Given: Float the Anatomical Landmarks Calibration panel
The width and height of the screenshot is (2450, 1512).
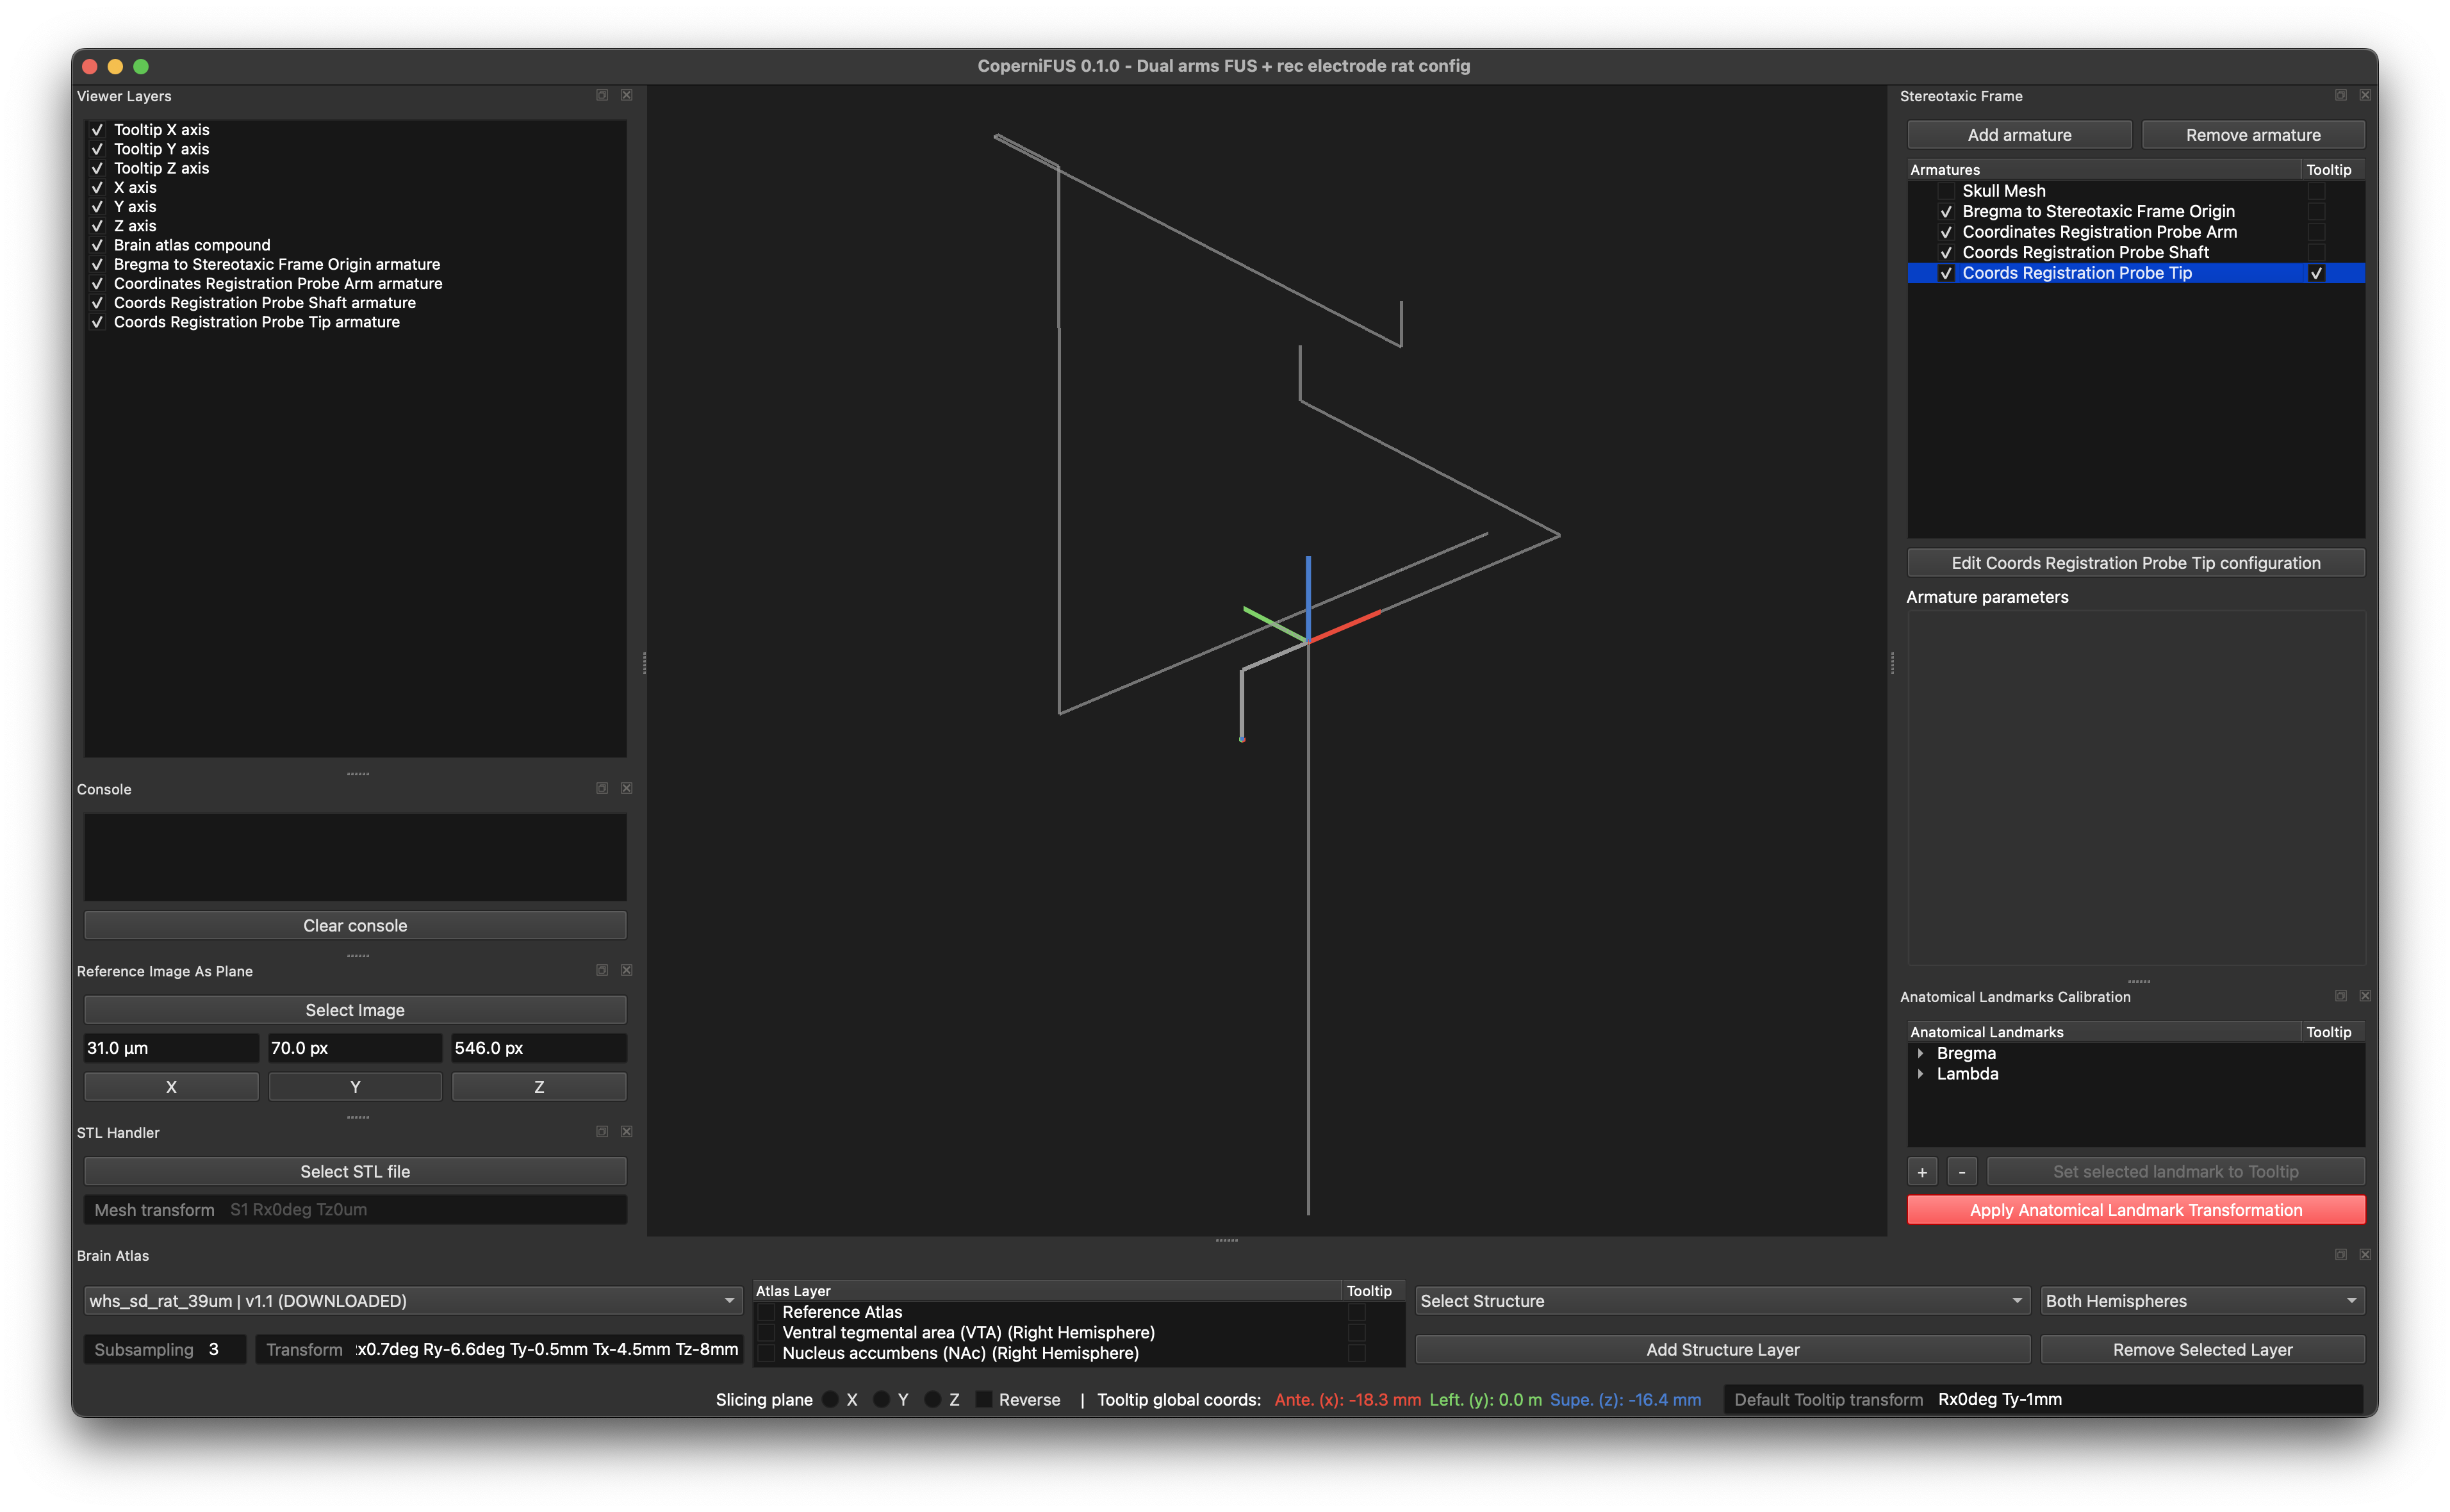Looking at the screenshot, I should click(2341, 996).
